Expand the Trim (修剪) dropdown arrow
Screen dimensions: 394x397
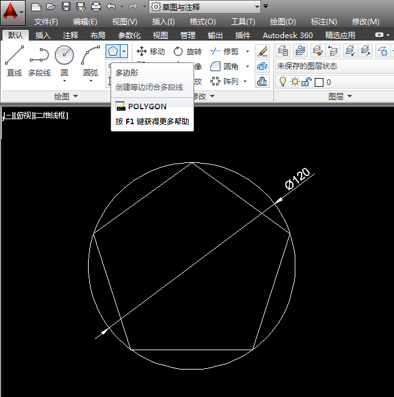248,52
